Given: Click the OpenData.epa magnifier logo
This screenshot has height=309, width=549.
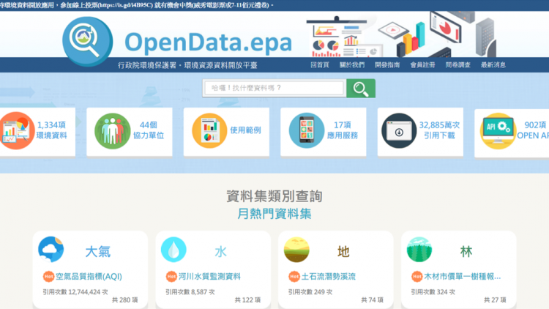Looking at the screenshot, I should pos(88,41).
